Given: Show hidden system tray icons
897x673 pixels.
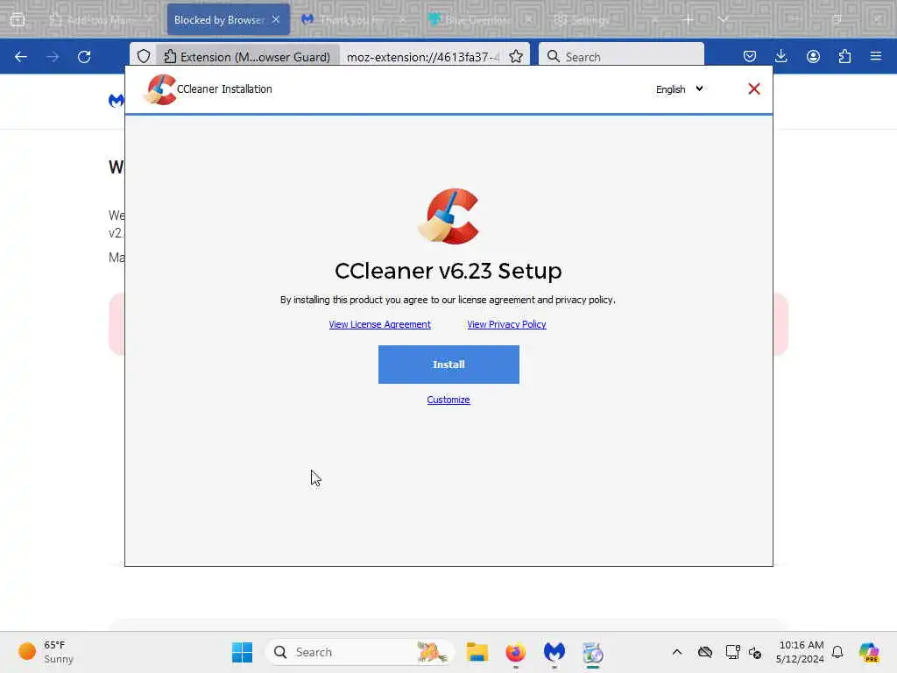Looking at the screenshot, I should tap(677, 652).
